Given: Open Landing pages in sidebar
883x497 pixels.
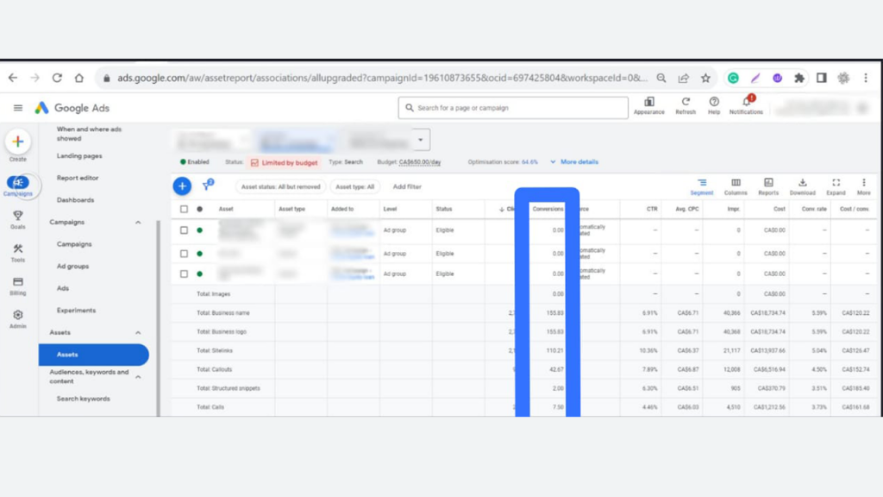Looking at the screenshot, I should pyautogui.click(x=79, y=156).
